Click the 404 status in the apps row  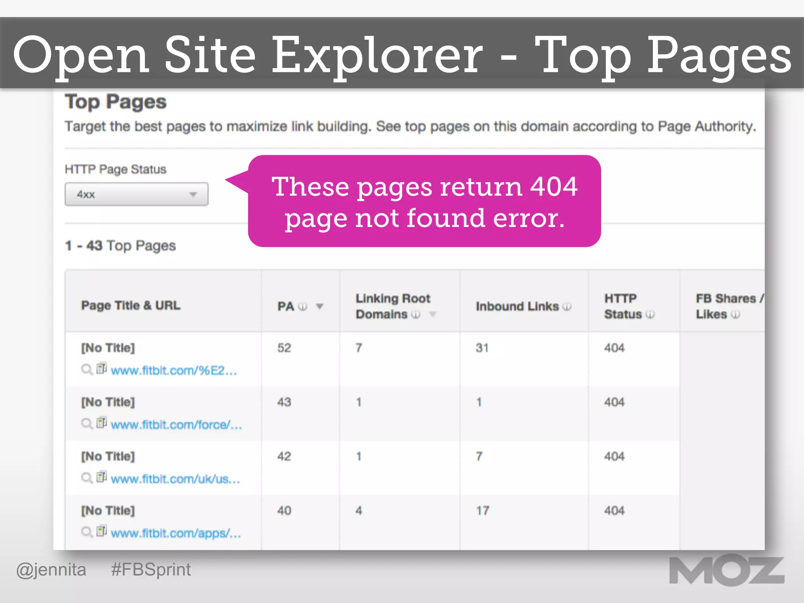614,510
